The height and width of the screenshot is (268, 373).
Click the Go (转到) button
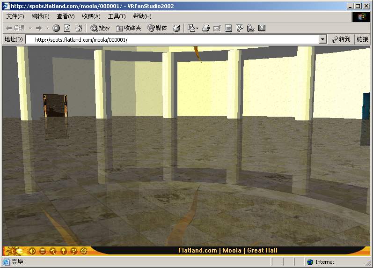coord(341,39)
